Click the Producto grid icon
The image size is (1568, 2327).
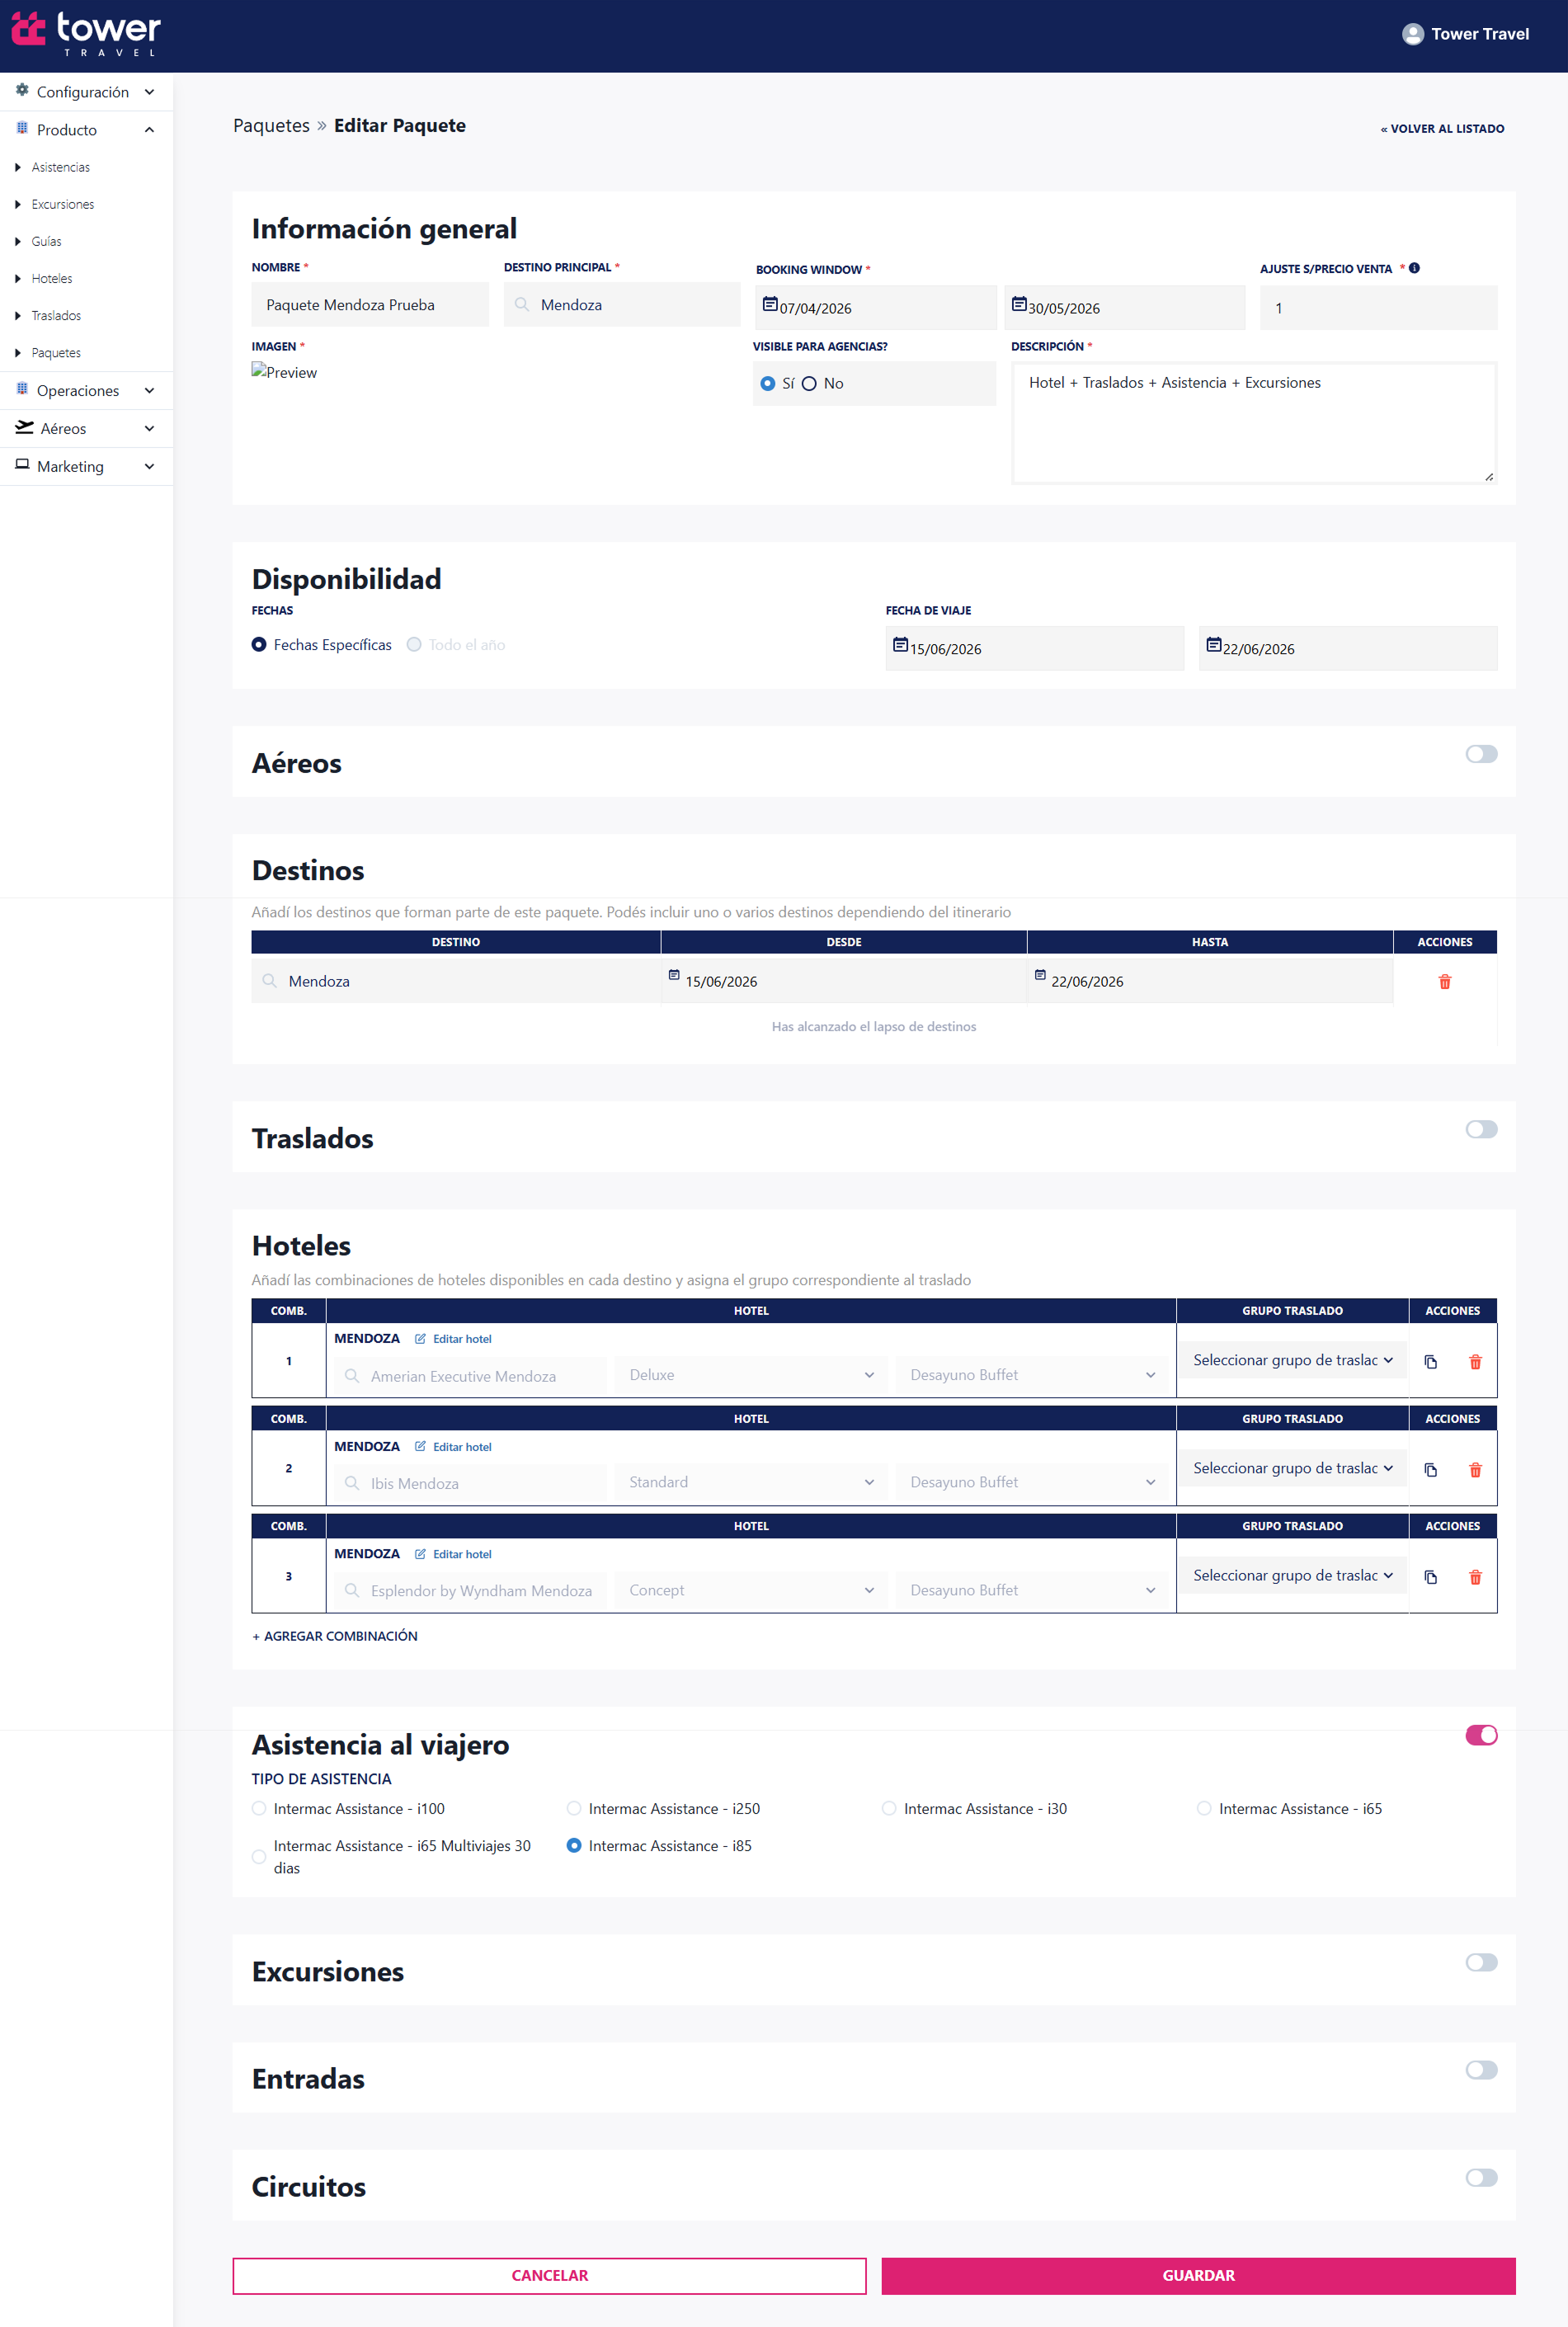[22, 129]
